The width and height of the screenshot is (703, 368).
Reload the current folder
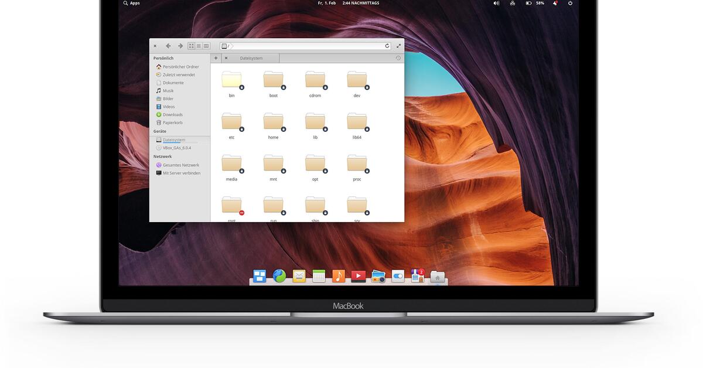387,46
